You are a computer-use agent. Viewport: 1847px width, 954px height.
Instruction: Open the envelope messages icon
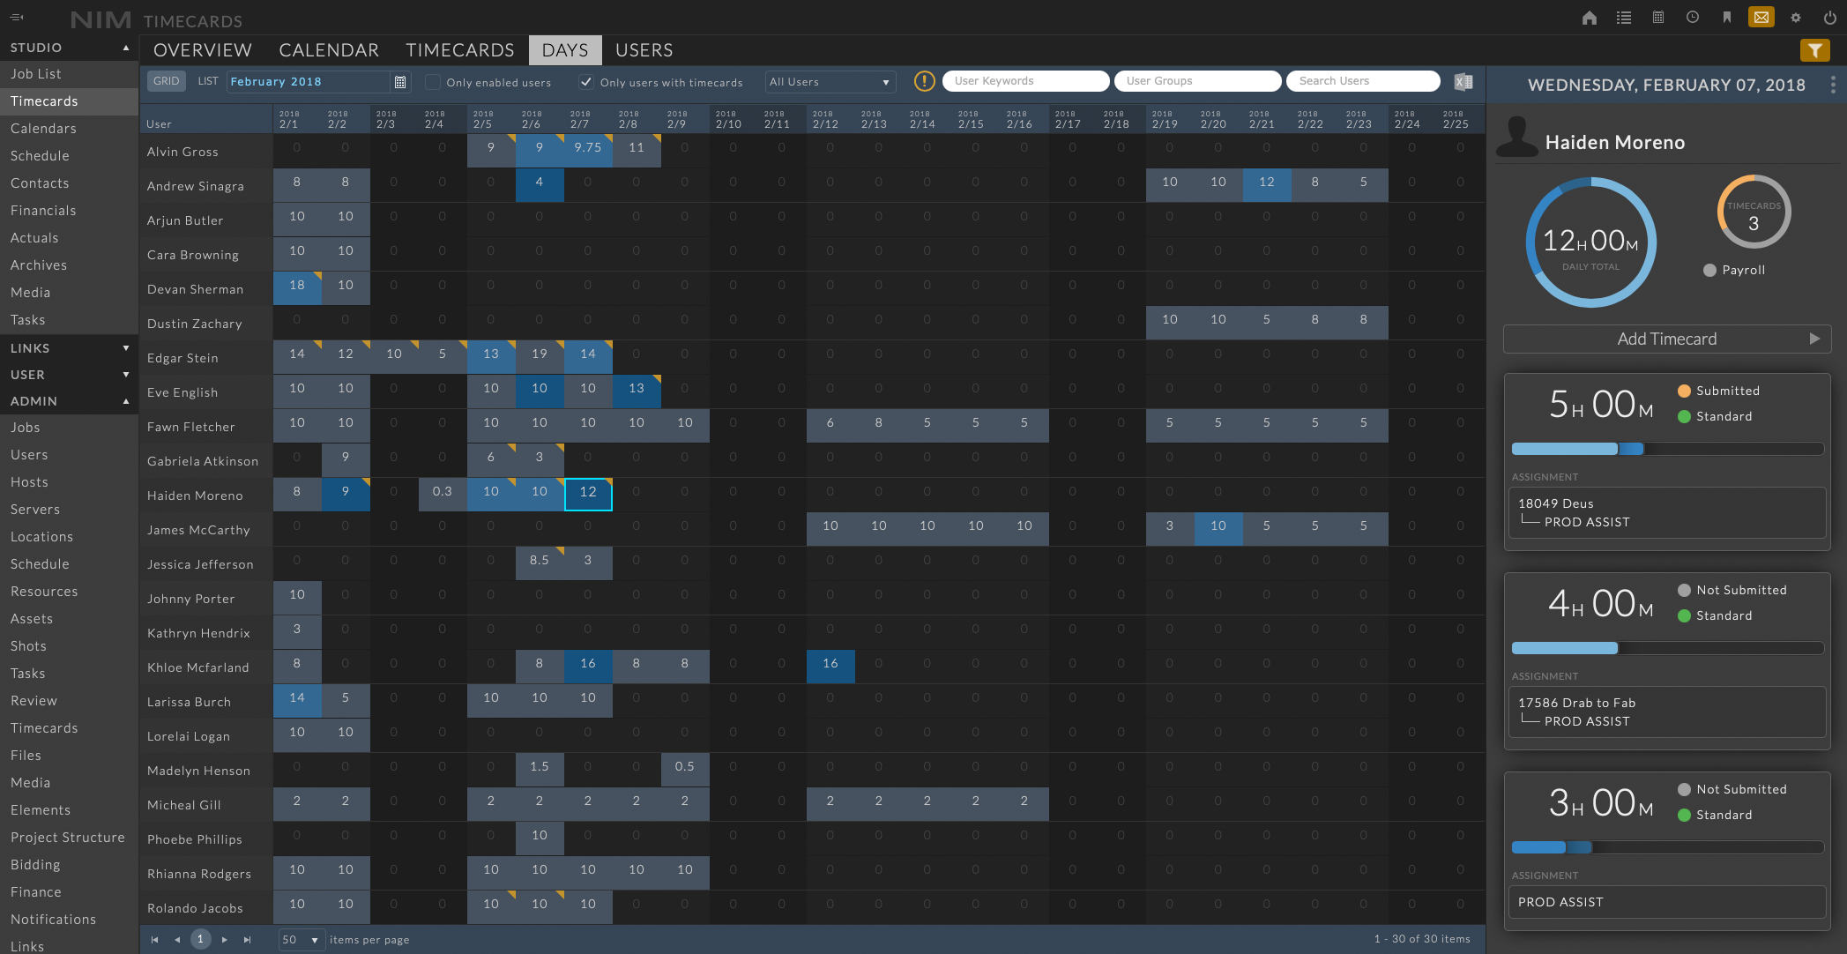click(1761, 18)
